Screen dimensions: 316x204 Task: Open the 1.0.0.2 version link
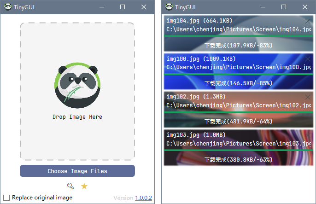coord(143,198)
